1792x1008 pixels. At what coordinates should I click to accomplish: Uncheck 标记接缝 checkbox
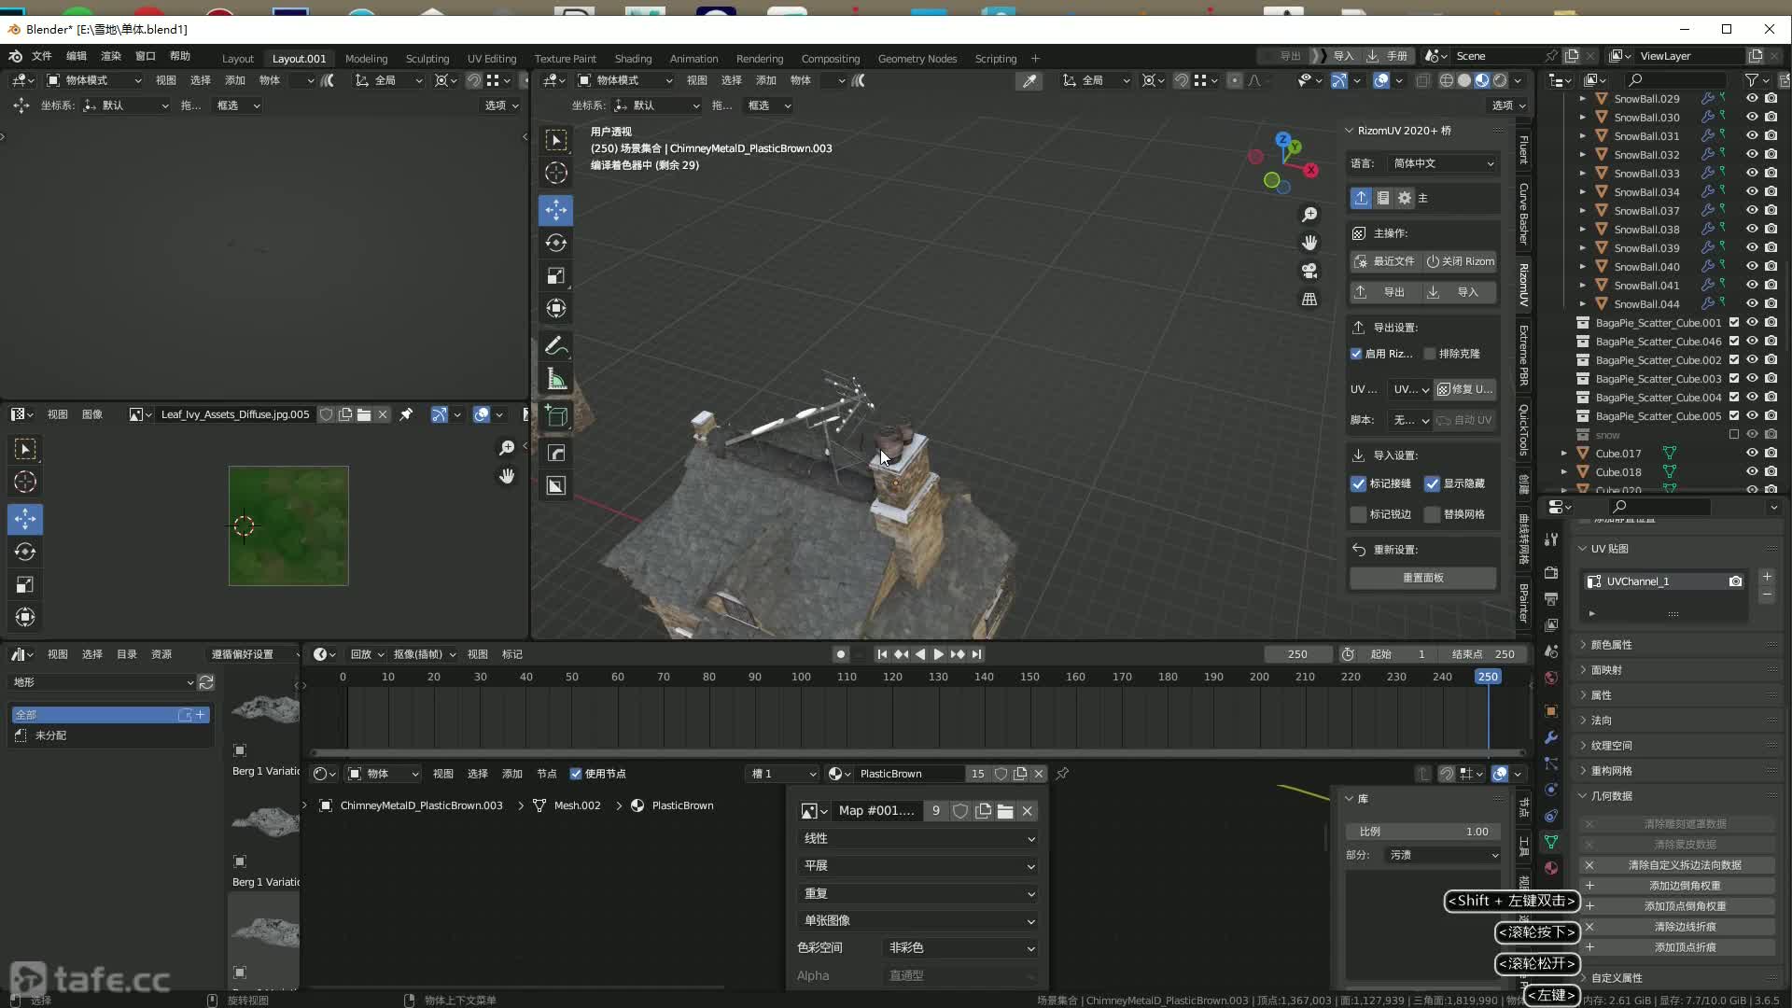pos(1358,483)
